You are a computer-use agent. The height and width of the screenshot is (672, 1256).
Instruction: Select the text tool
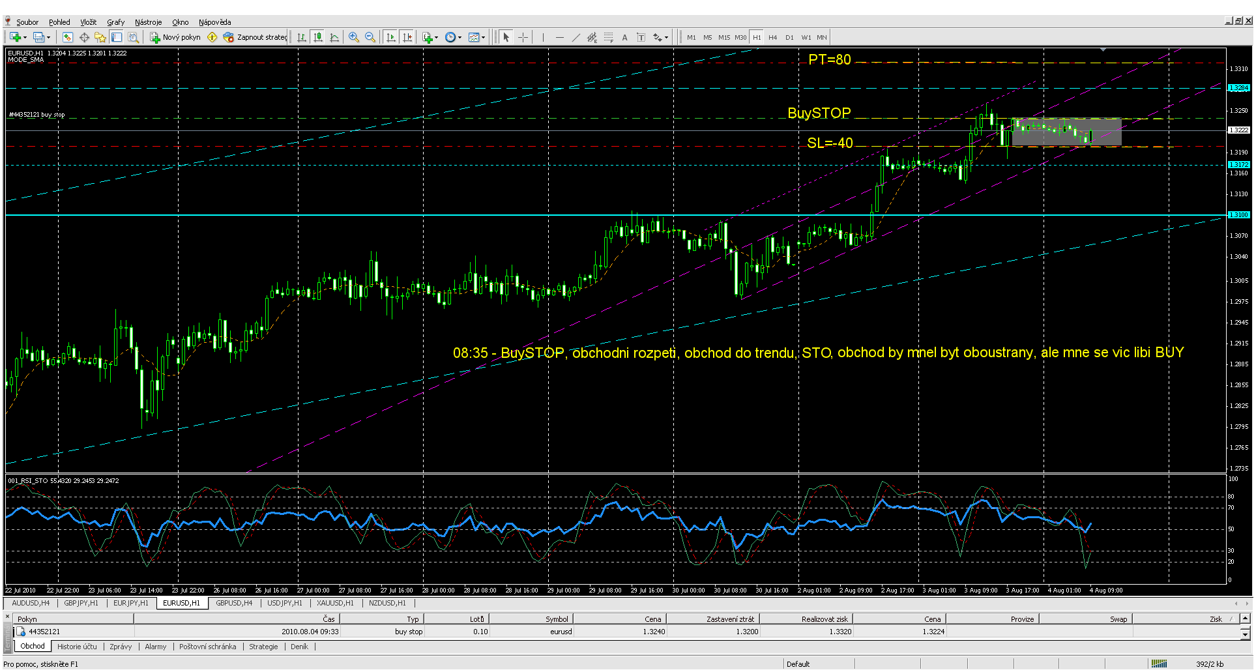[x=624, y=37]
